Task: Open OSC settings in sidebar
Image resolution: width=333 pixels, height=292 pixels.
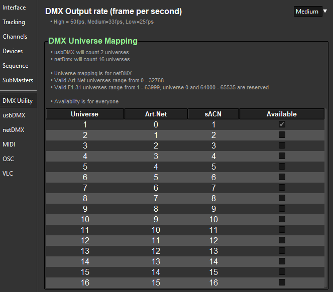Action: (8, 159)
